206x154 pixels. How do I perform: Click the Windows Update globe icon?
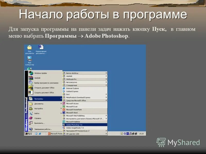click(x=31, y=73)
